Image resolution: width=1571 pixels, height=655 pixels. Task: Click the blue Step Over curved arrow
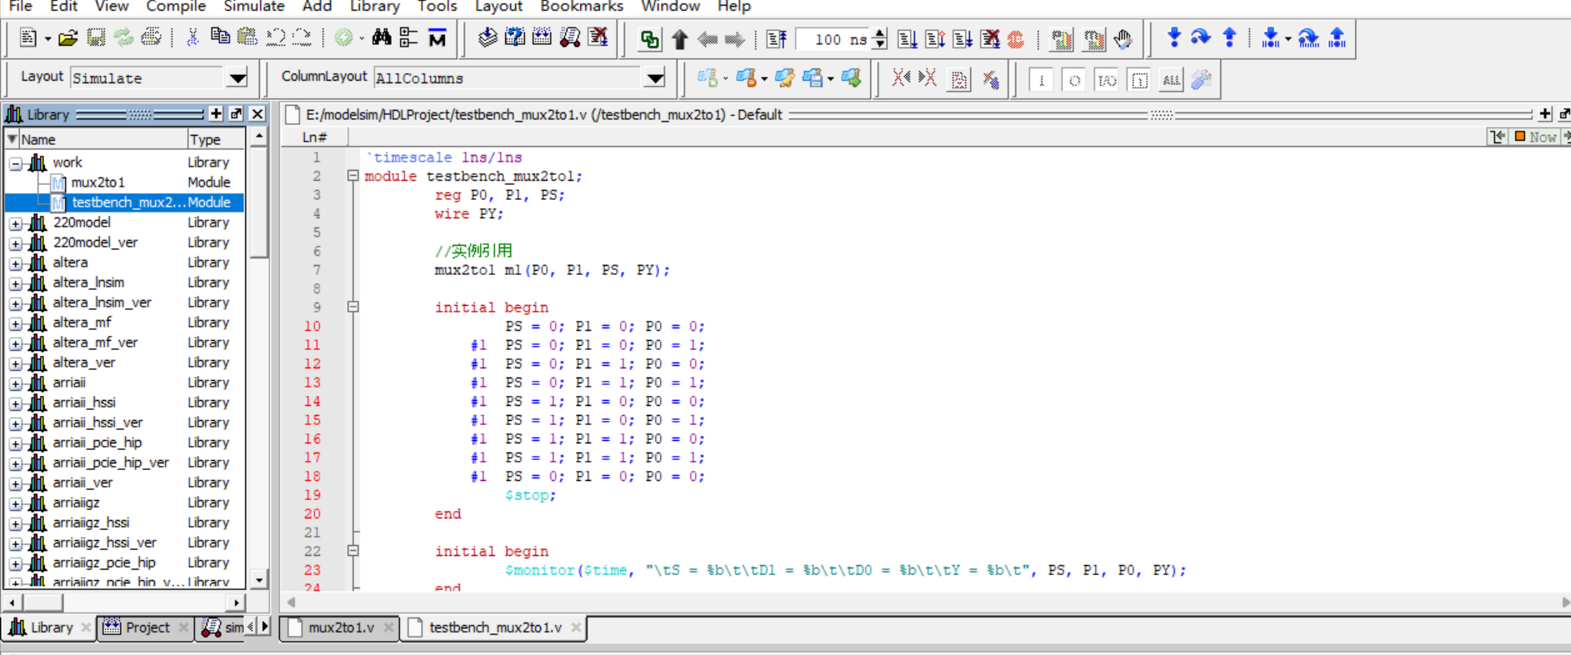pos(1200,37)
